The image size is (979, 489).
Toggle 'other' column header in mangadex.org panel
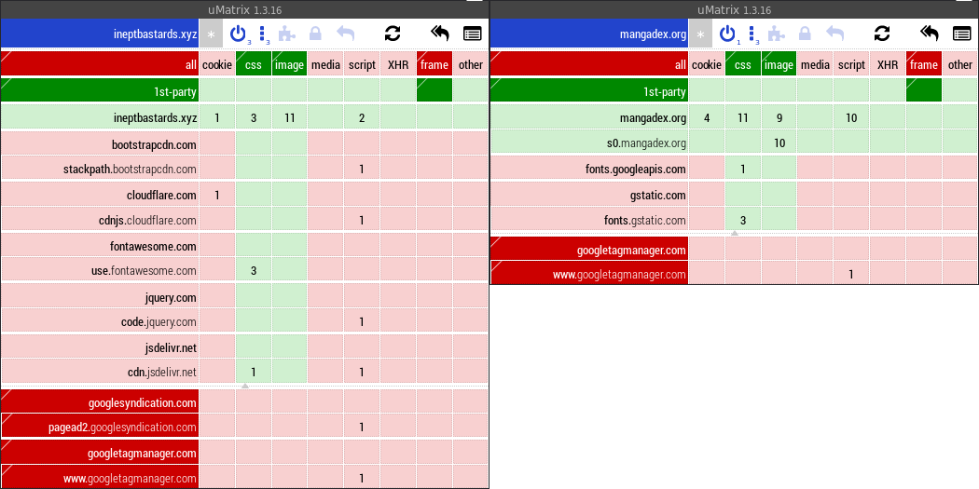(960, 64)
